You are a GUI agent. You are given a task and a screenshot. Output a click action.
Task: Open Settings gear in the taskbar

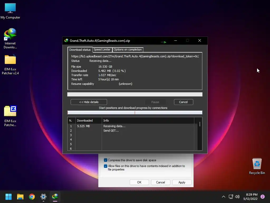pos(44,197)
